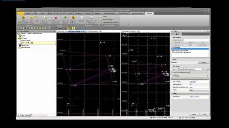Viewport: 229px width, 128px height.
Task: Open the File Name dropdown arrow
Action: [x=202, y=69]
